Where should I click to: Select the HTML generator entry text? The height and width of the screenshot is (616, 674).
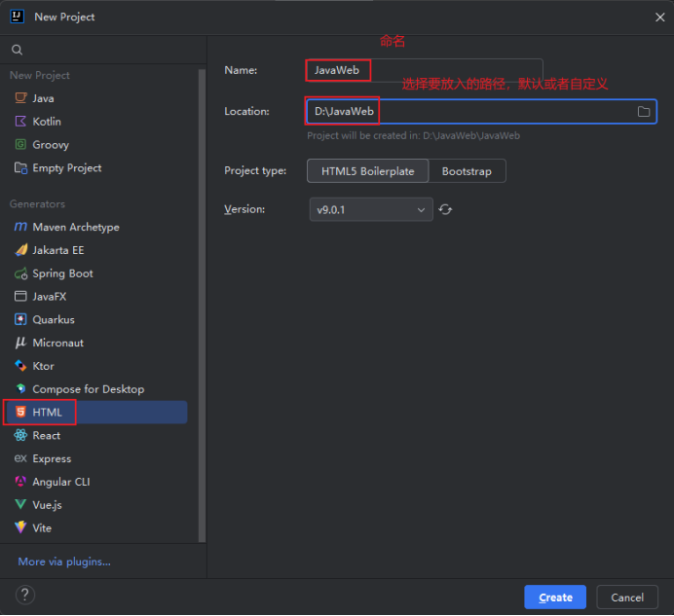[x=48, y=413]
